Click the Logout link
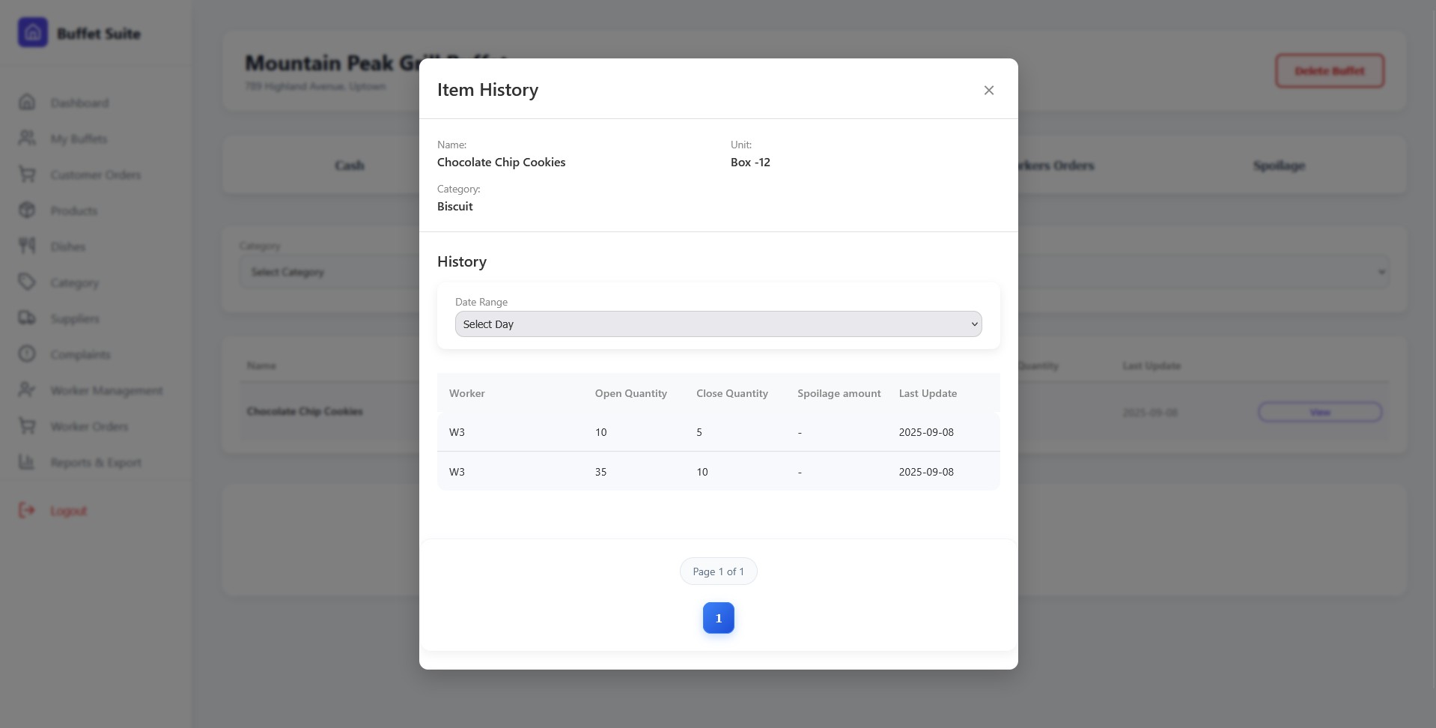 point(68,511)
